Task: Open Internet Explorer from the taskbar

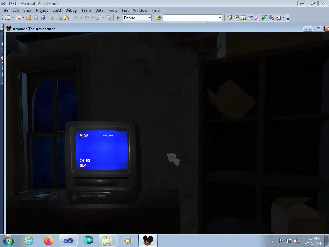Action: tap(28, 241)
